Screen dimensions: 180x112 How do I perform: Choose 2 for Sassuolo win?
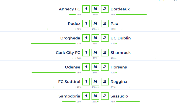pos(105,96)
